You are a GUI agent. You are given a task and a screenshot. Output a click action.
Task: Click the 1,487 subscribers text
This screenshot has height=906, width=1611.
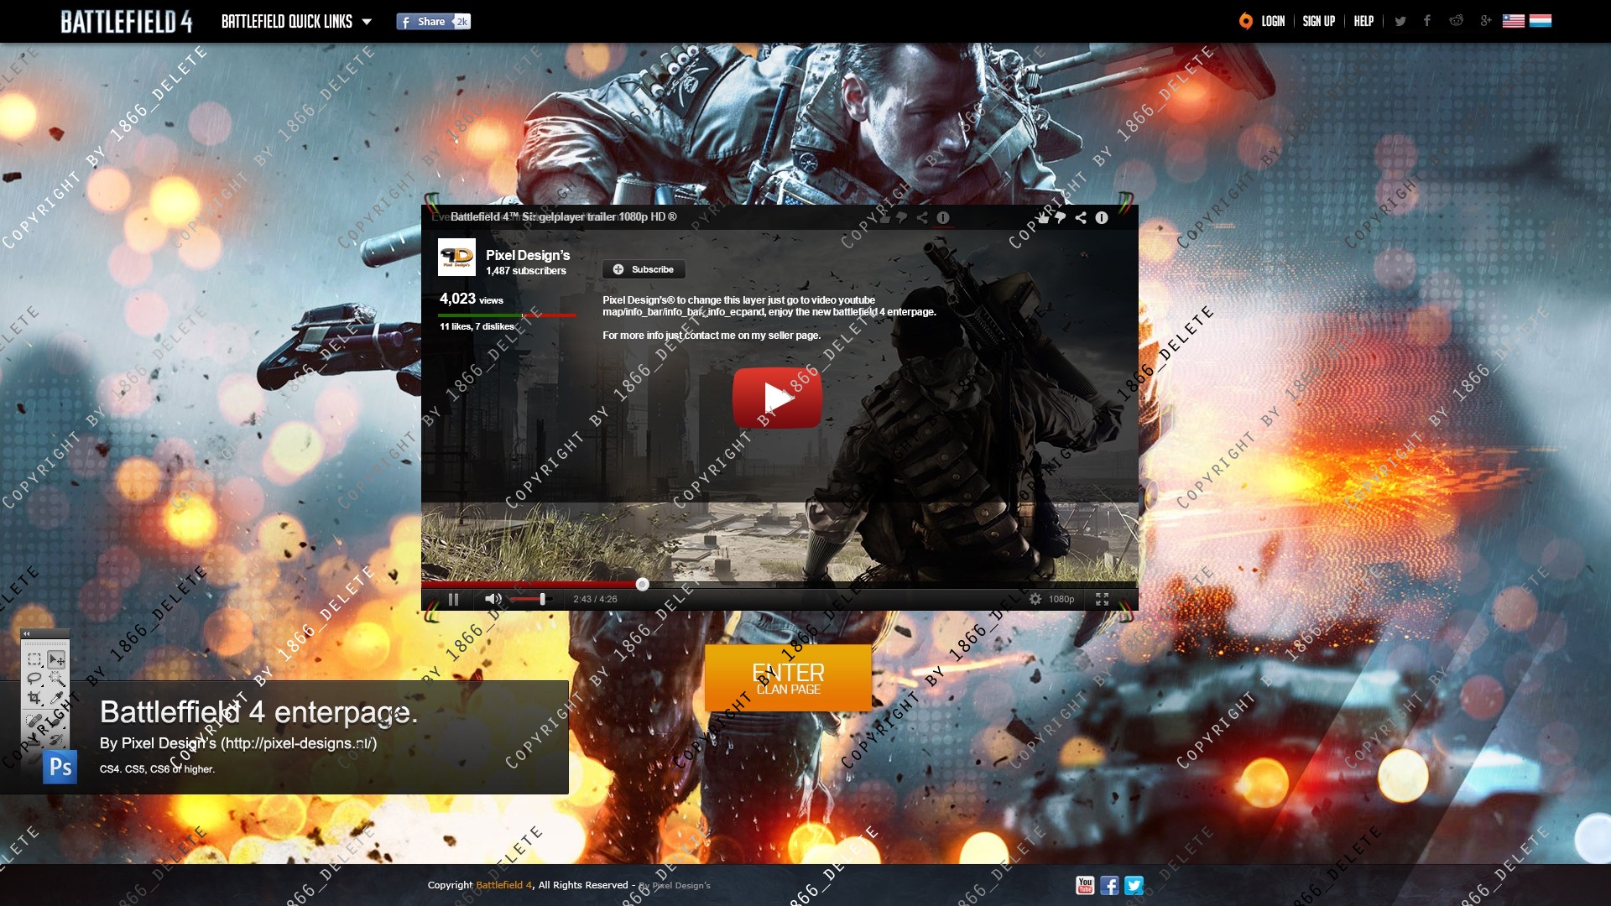(526, 271)
